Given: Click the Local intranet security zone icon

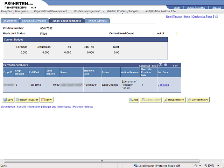Looking at the screenshot, I should [136, 166].
